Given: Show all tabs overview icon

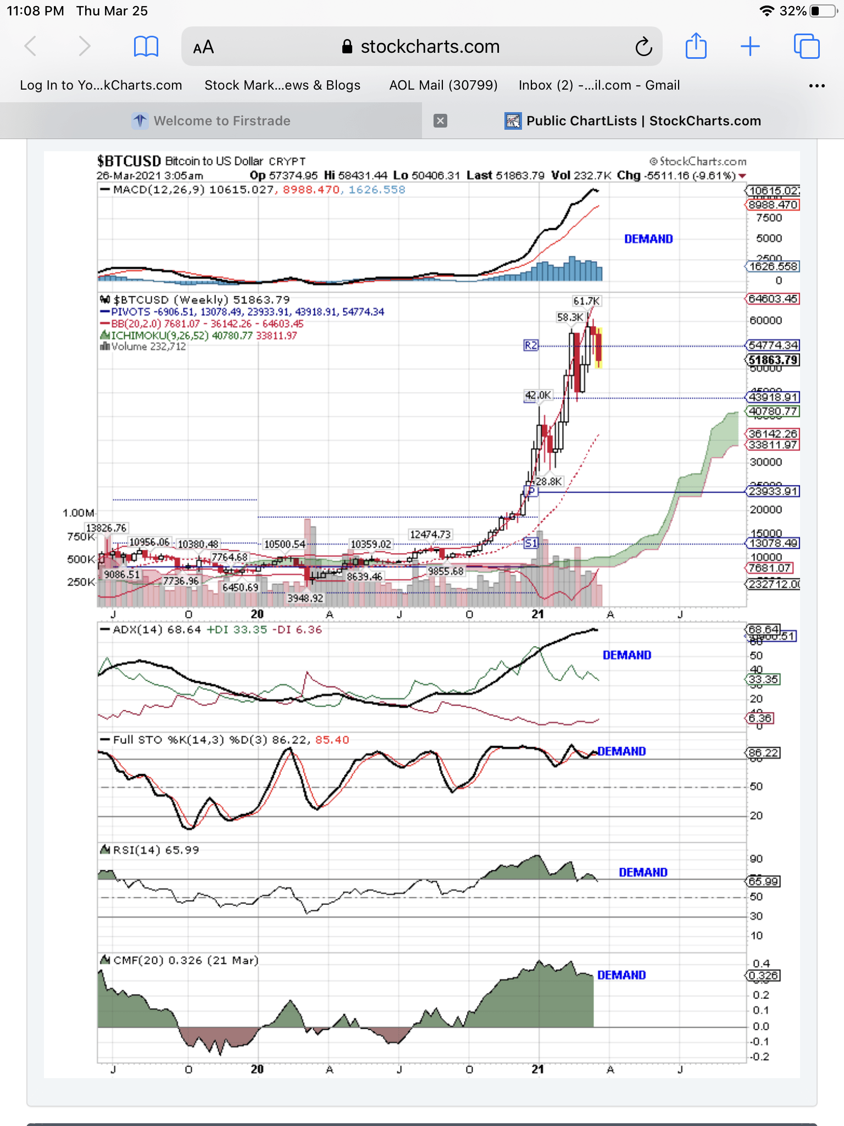Looking at the screenshot, I should coord(807,46).
